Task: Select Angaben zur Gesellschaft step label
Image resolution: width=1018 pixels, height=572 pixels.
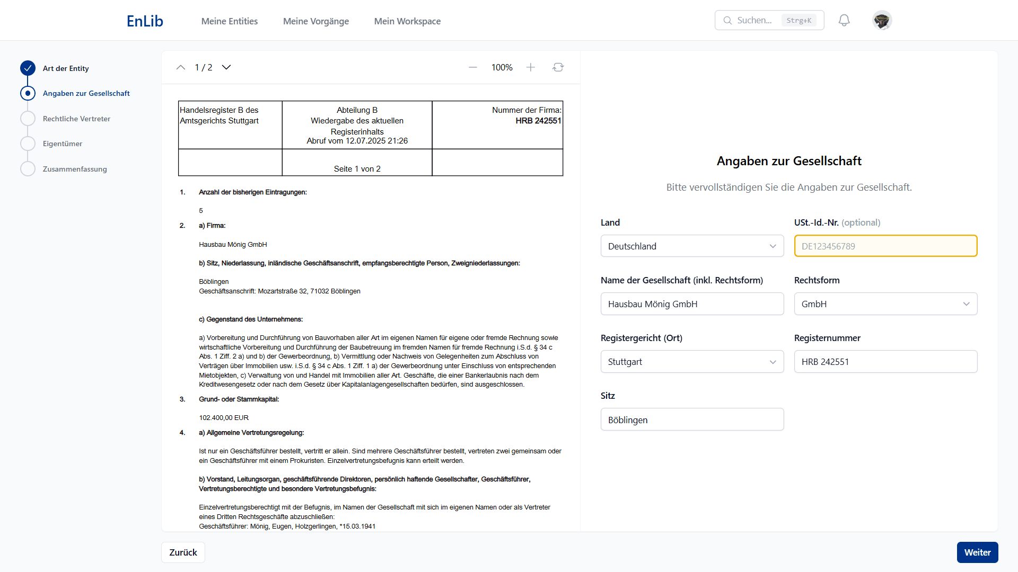Action: (x=86, y=93)
